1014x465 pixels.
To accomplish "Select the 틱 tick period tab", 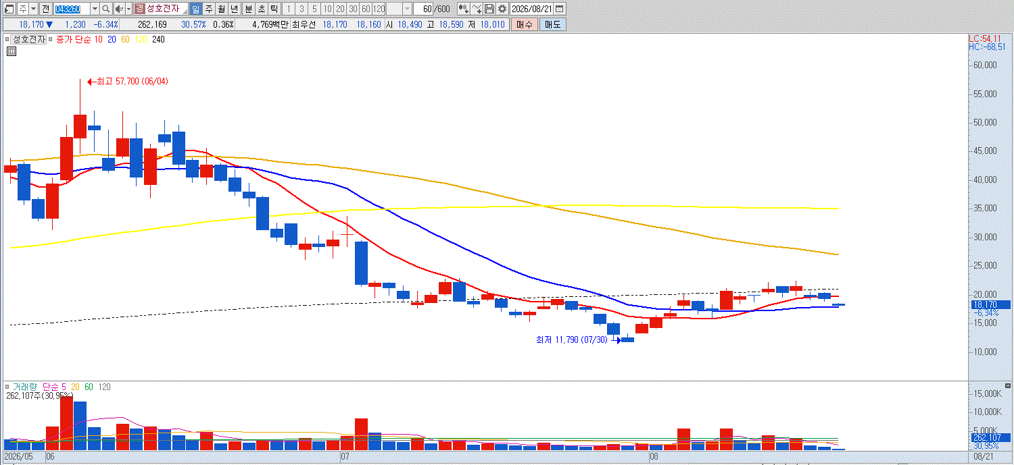I will (273, 9).
